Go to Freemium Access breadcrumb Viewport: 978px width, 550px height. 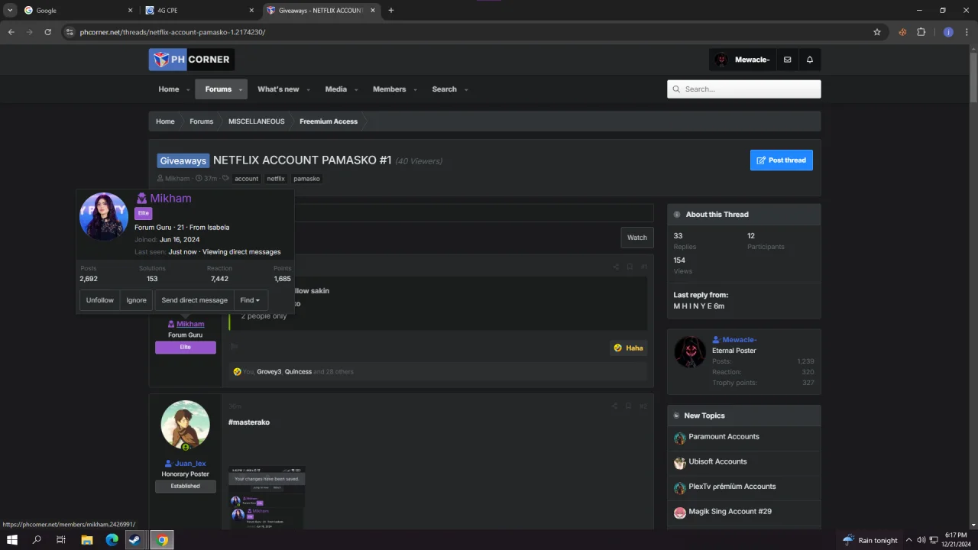coord(329,121)
